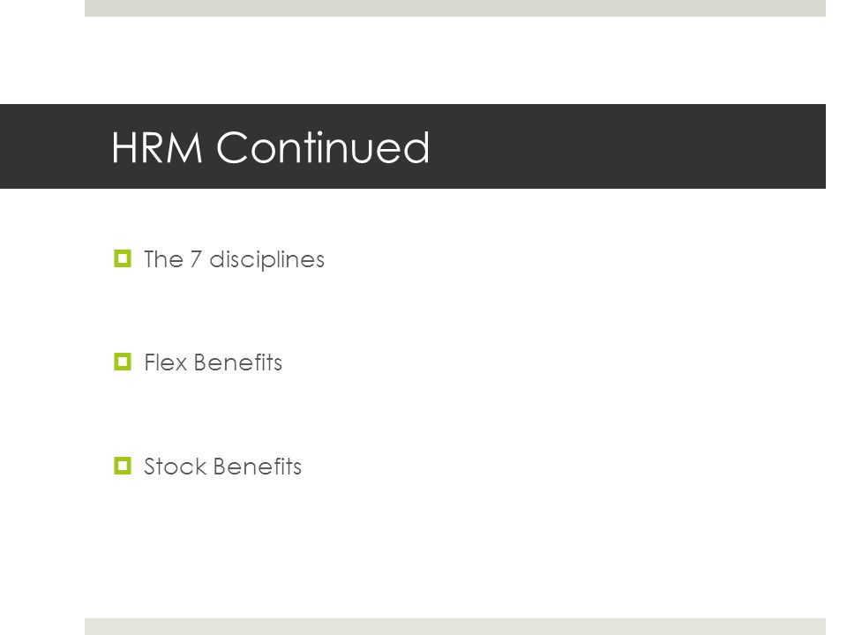
Task: Click the green bullet beside "The 7 disciplines"
Action: point(123,258)
